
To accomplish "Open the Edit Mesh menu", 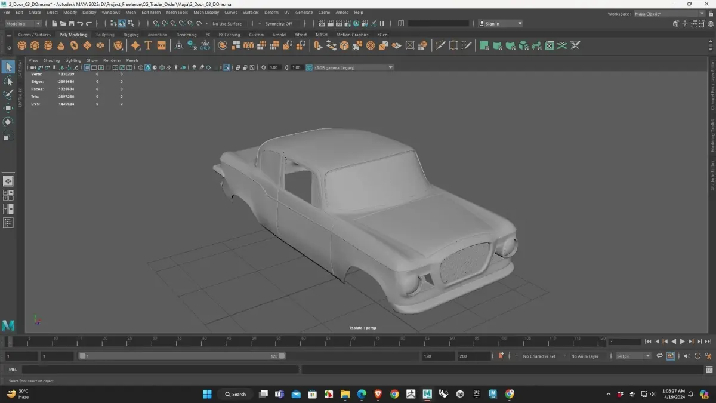I will (x=151, y=12).
